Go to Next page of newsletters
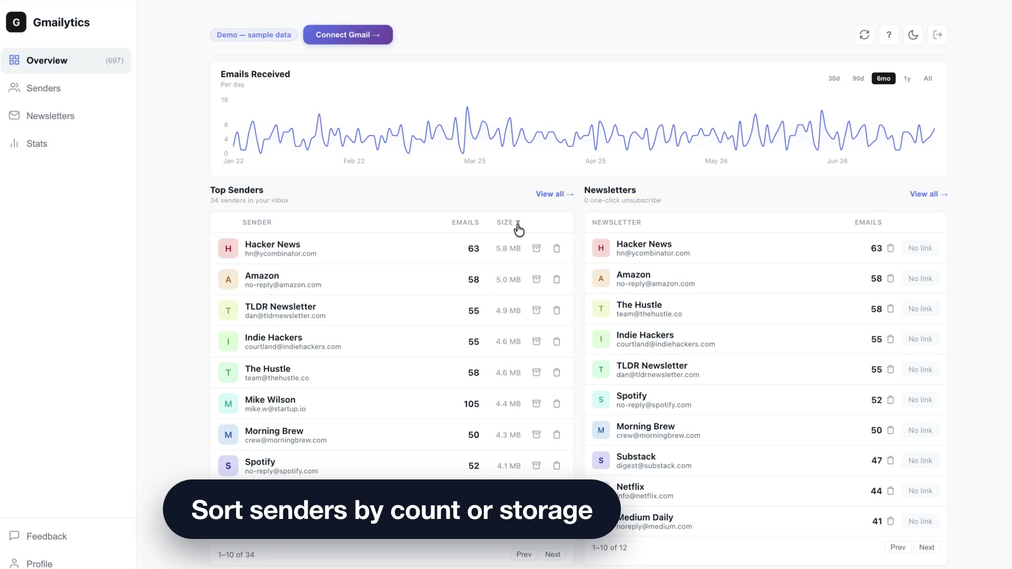The width and height of the screenshot is (1012, 569). 927,547
